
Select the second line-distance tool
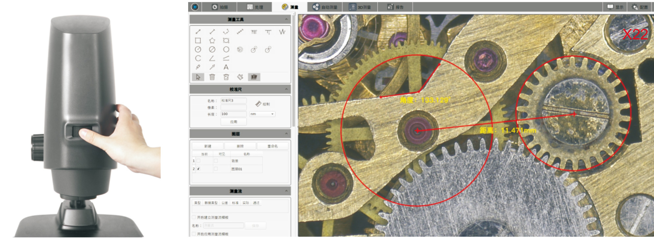212,32
